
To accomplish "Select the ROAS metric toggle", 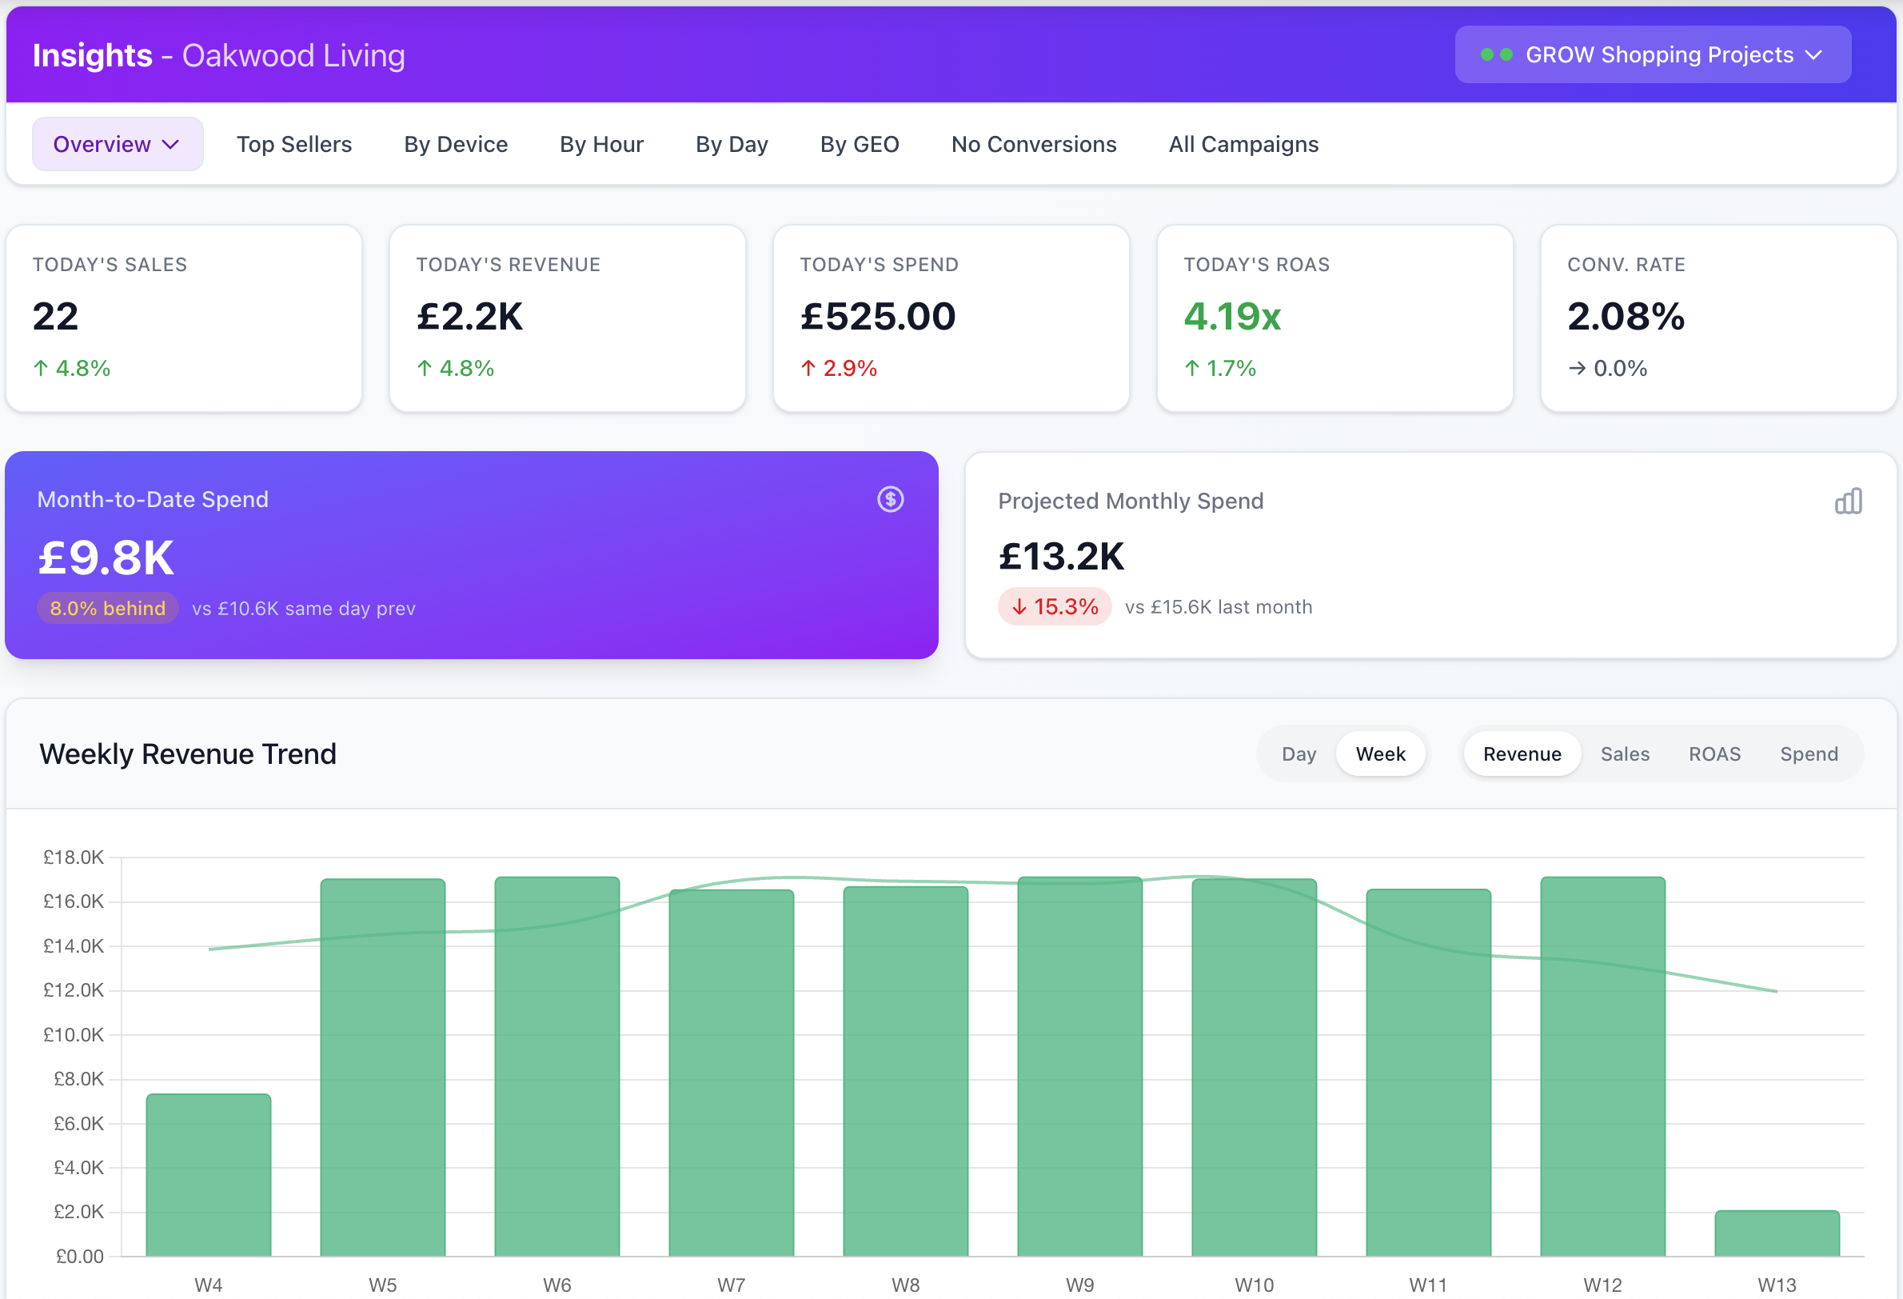I will pyautogui.click(x=1714, y=753).
